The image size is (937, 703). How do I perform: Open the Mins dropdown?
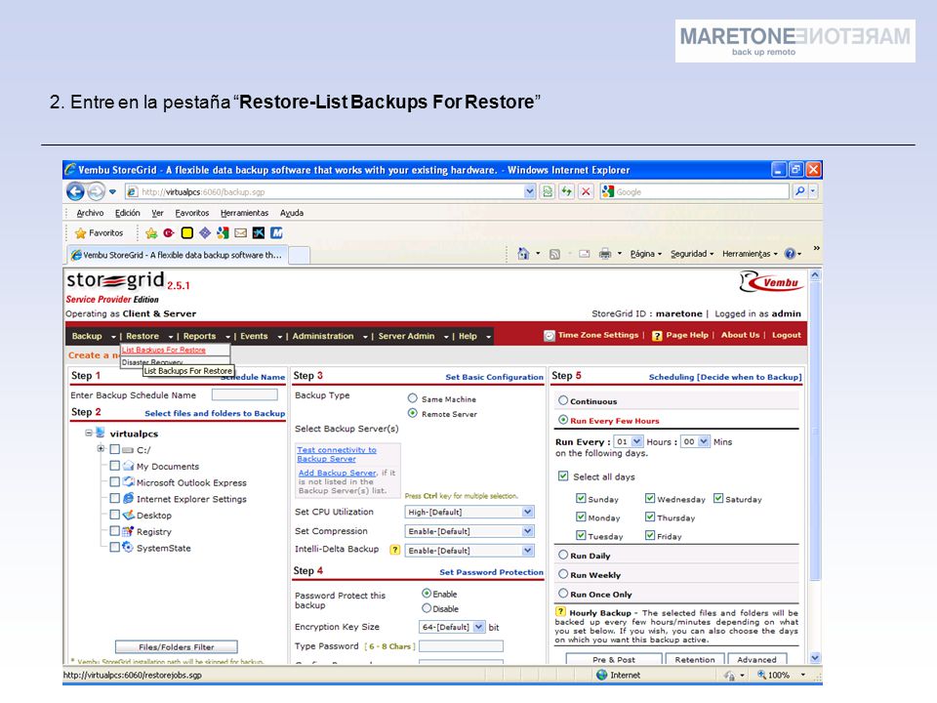[x=696, y=441]
